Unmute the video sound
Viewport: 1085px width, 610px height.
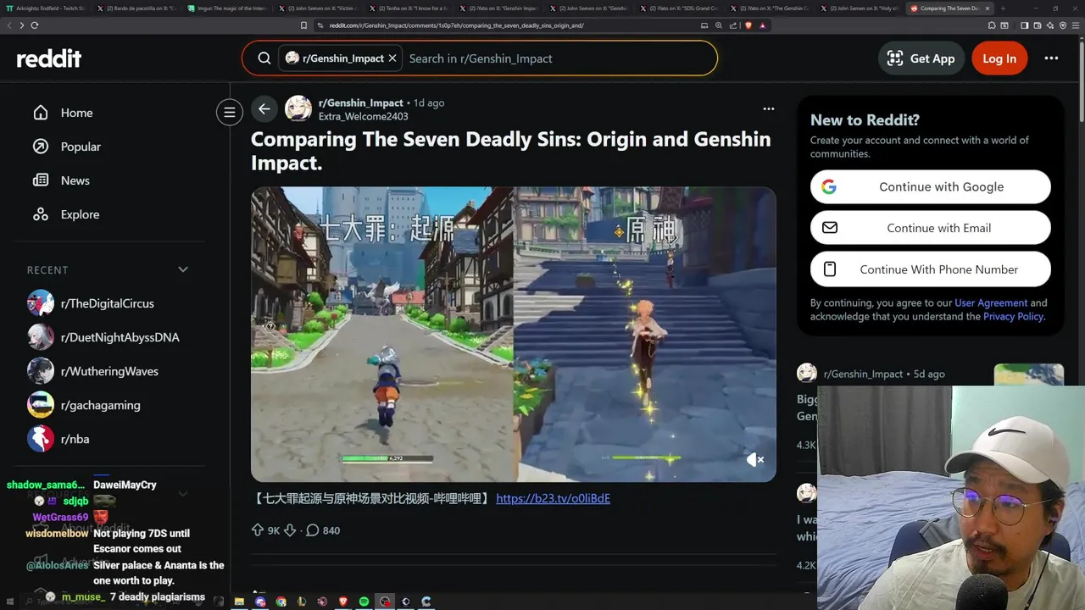click(x=754, y=459)
